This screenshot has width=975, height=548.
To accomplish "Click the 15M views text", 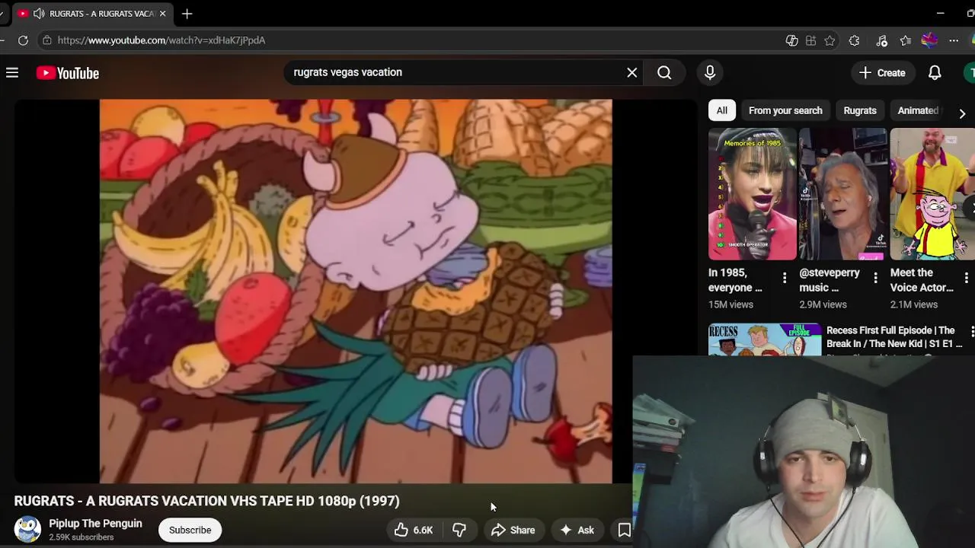I will tap(730, 304).
